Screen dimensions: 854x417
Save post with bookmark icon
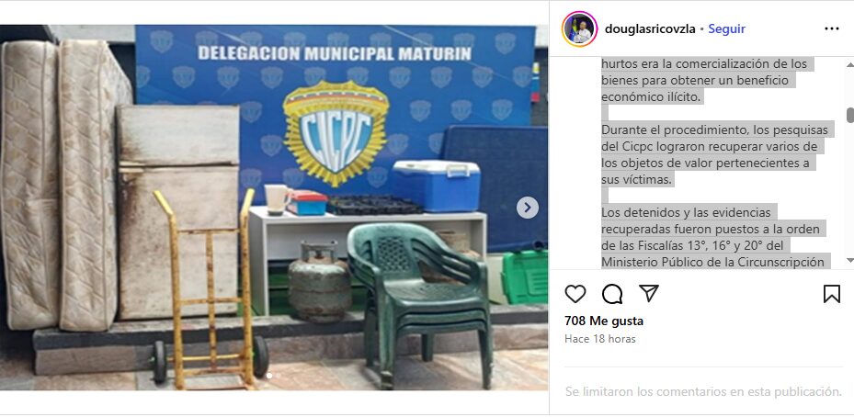(832, 294)
